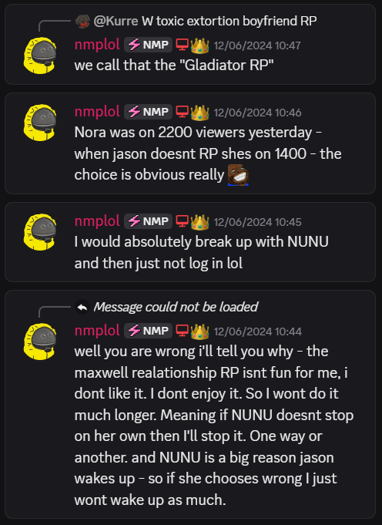382x525 pixels.
Task: Click the NMP tag badge on the 10:45 message
Action: [148, 221]
